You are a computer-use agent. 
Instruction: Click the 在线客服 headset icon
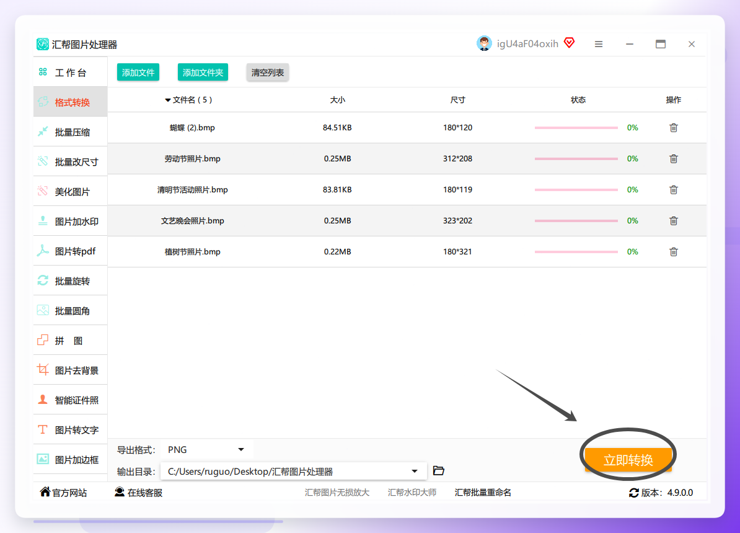point(120,493)
